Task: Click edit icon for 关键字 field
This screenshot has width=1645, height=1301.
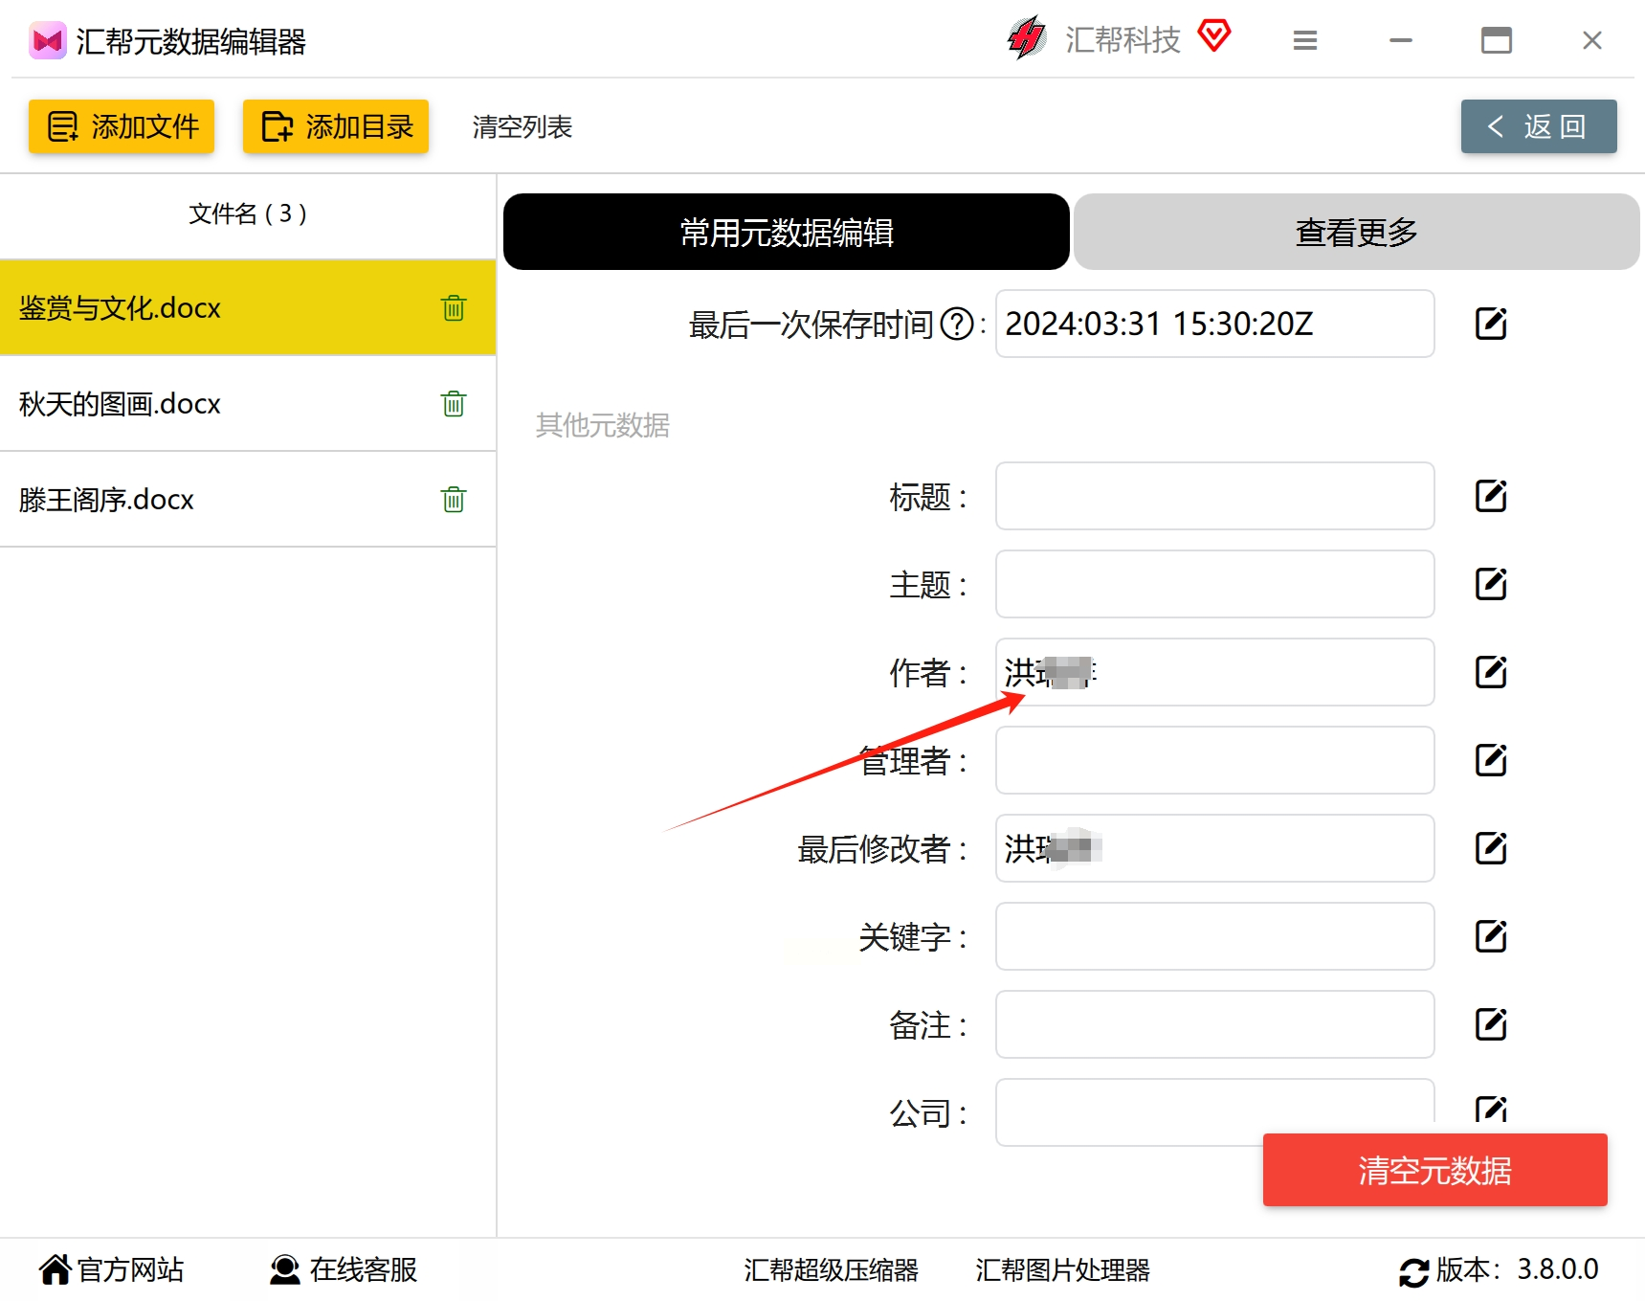Action: coord(1491,936)
